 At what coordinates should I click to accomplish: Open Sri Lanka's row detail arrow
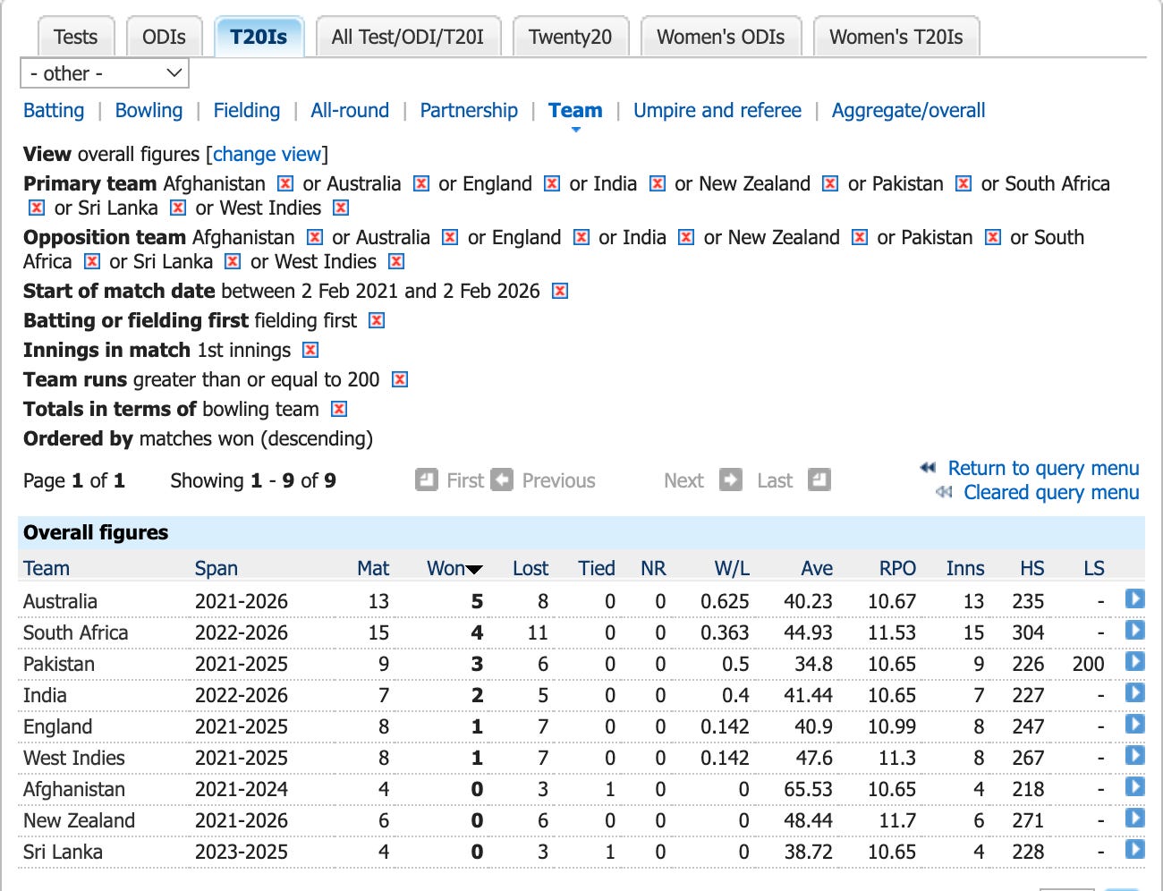click(1135, 850)
